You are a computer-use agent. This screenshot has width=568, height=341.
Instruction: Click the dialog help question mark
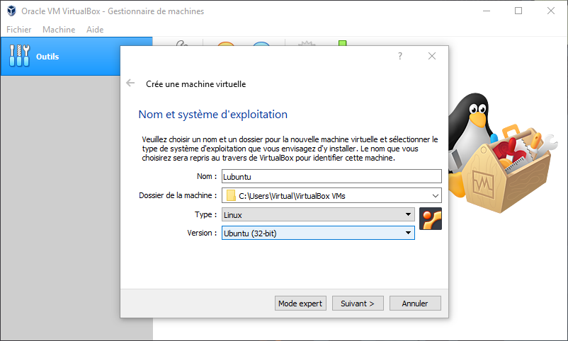click(400, 56)
